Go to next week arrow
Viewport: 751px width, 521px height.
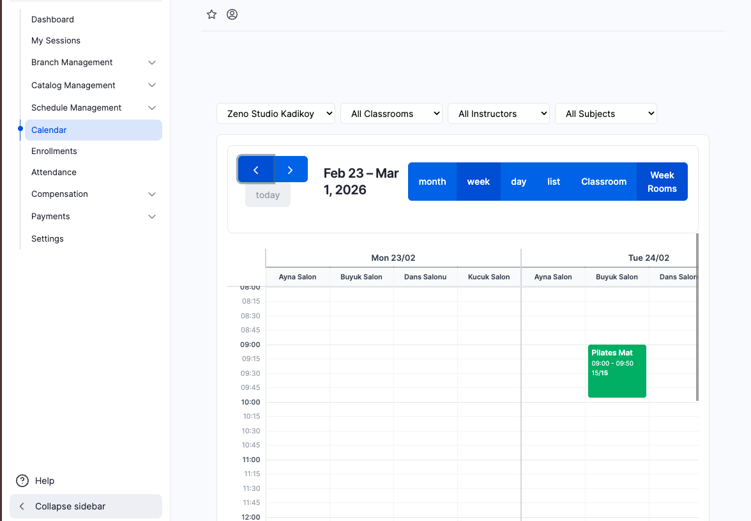(x=290, y=169)
